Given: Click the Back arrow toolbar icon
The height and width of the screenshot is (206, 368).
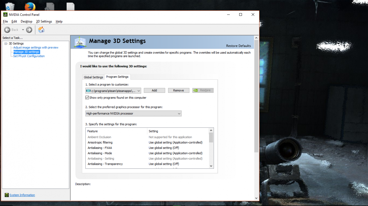Looking at the screenshot, I should click(x=7, y=30).
